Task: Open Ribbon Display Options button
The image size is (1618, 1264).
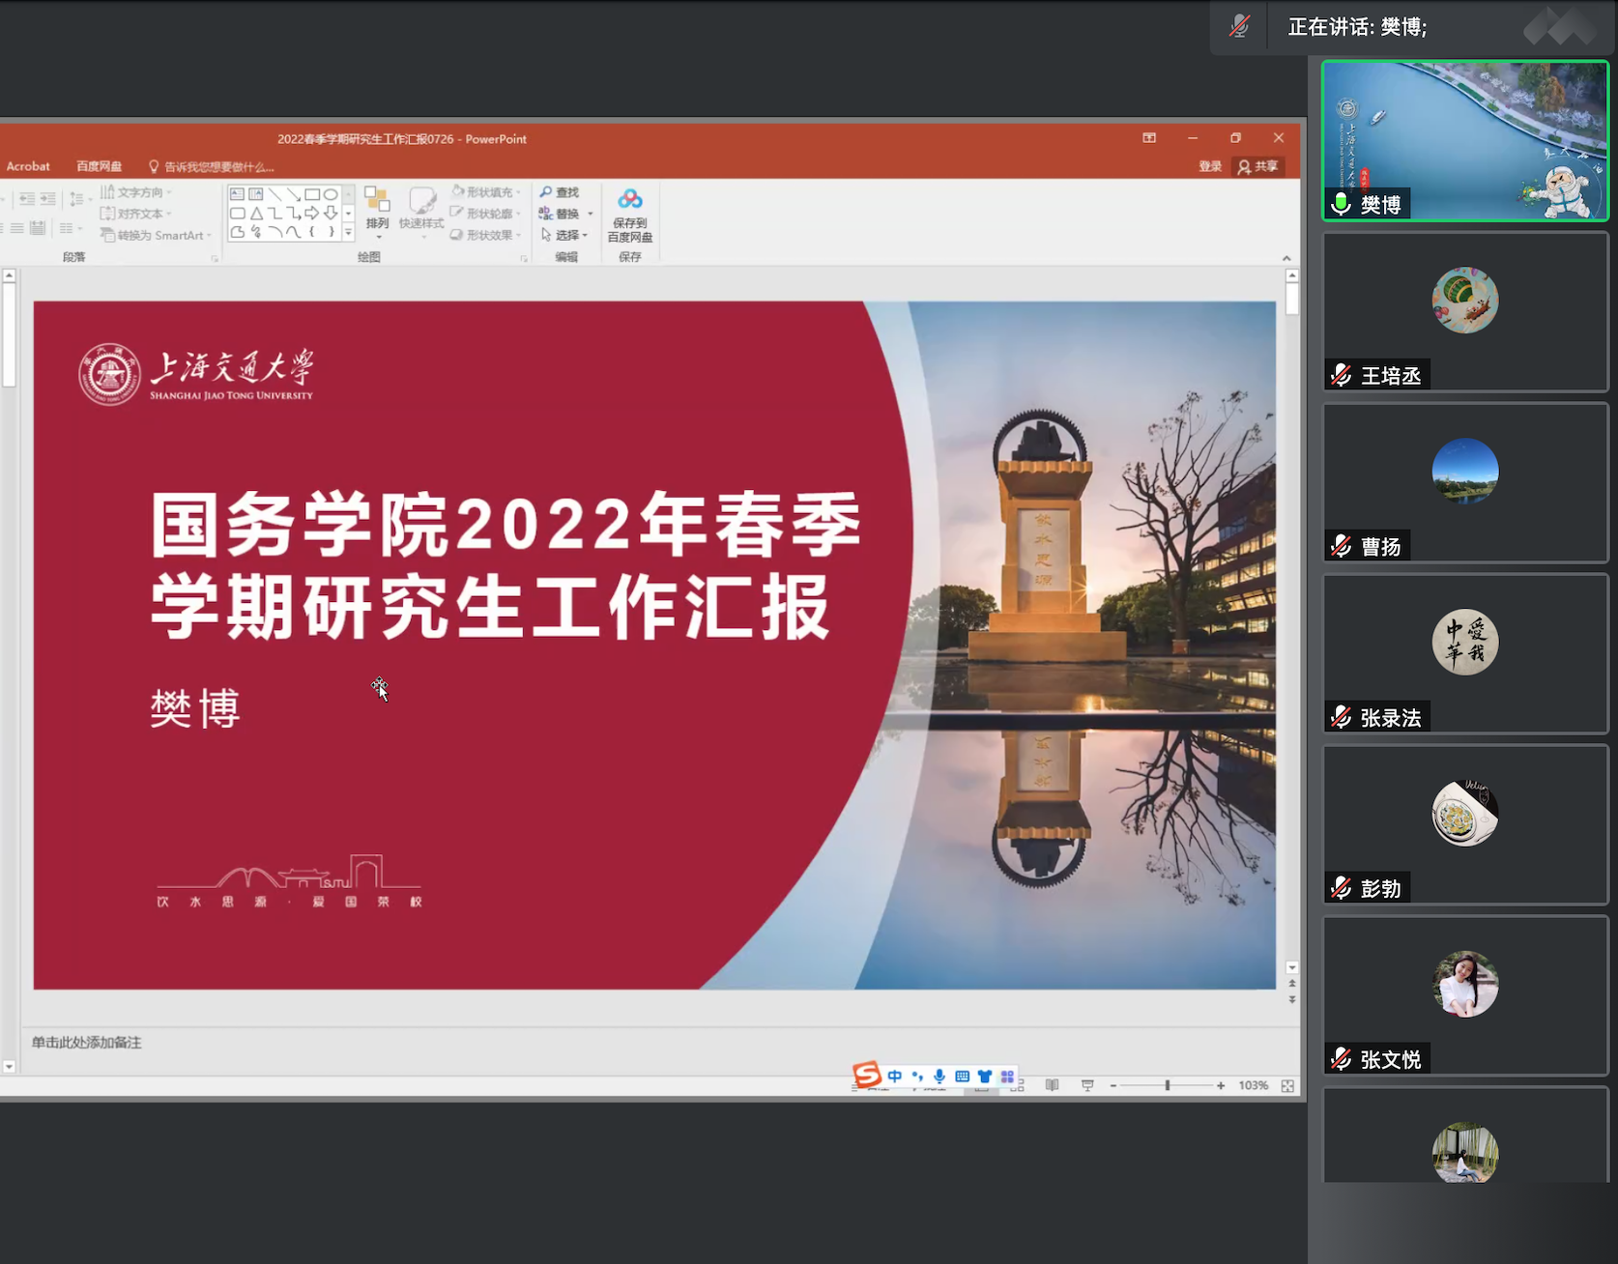Action: coord(1149,138)
